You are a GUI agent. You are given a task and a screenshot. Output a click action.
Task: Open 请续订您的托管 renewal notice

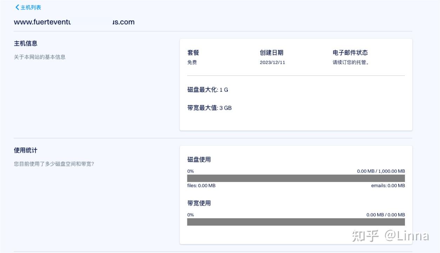pyautogui.click(x=351, y=62)
